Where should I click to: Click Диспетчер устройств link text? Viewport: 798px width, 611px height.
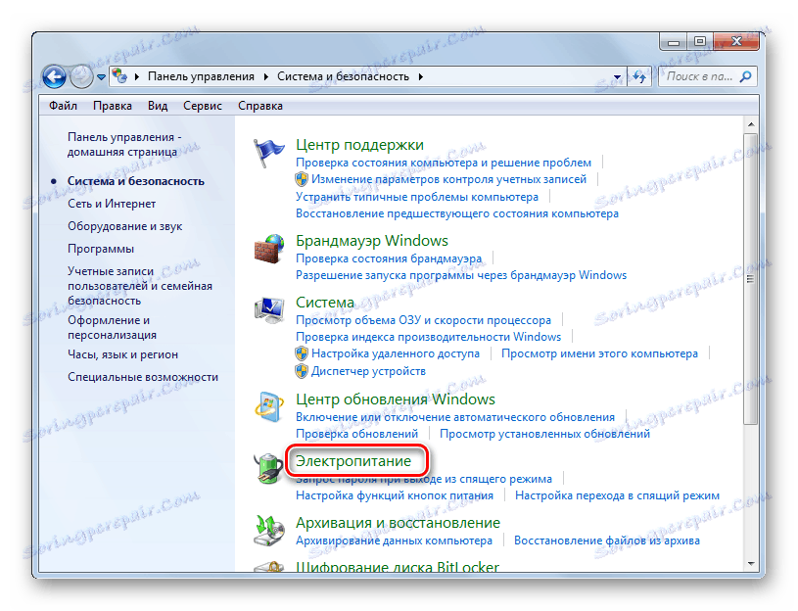point(368,371)
